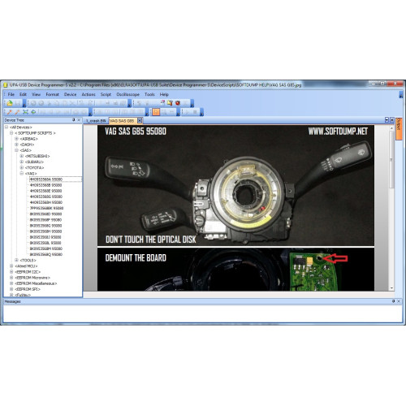
Task: Select the VAG SAS G85 tab
Action: [122, 121]
